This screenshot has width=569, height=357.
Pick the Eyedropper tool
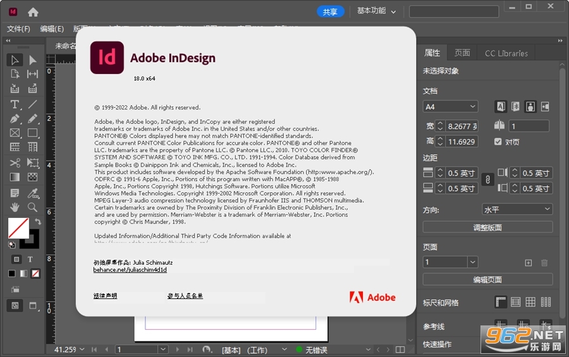33,193
